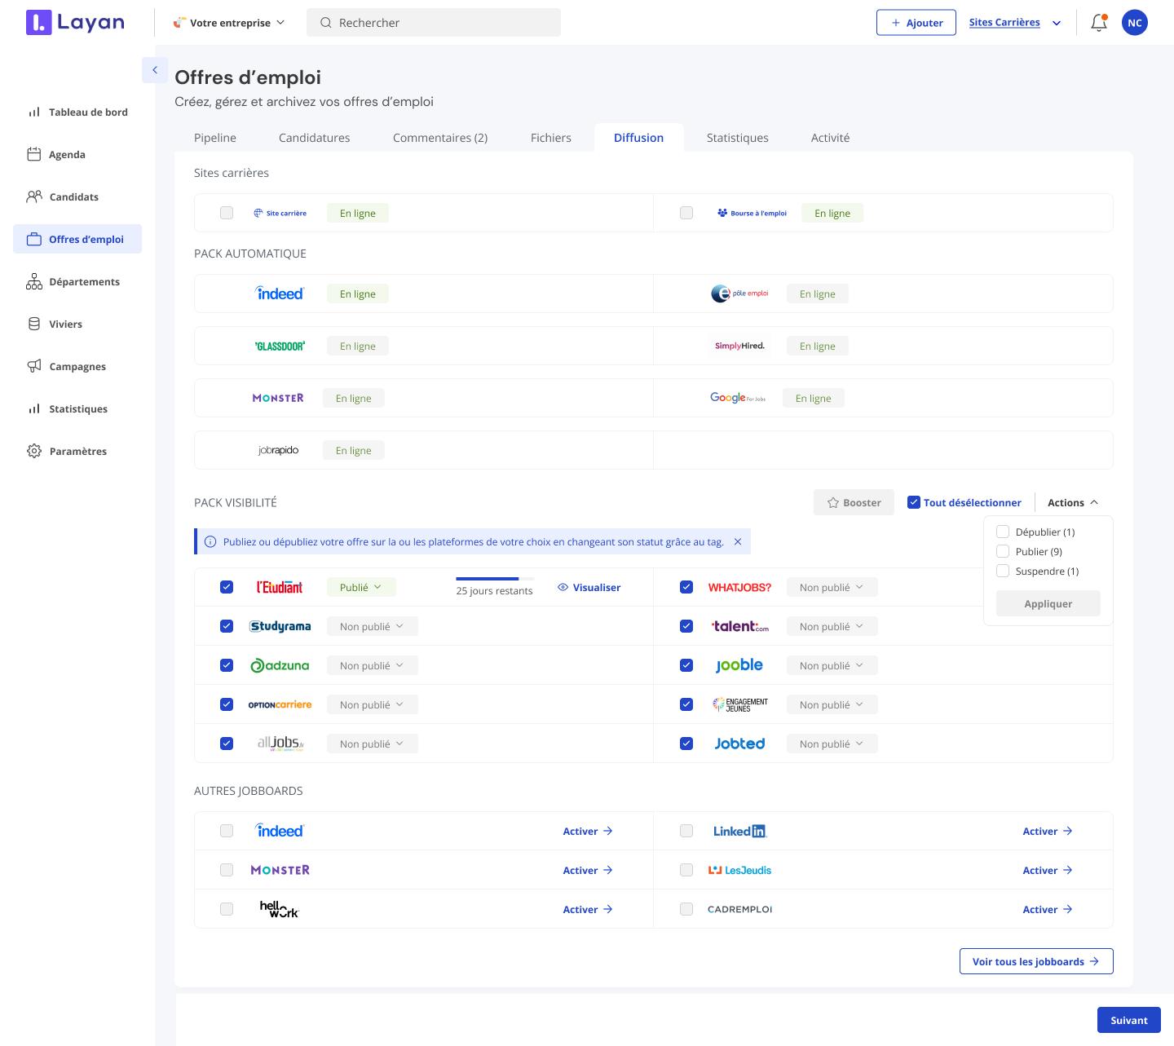The image size is (1174, 1046).
Task: Uncheck the Studyrama checkbox
Action: [x=227, y=626]
